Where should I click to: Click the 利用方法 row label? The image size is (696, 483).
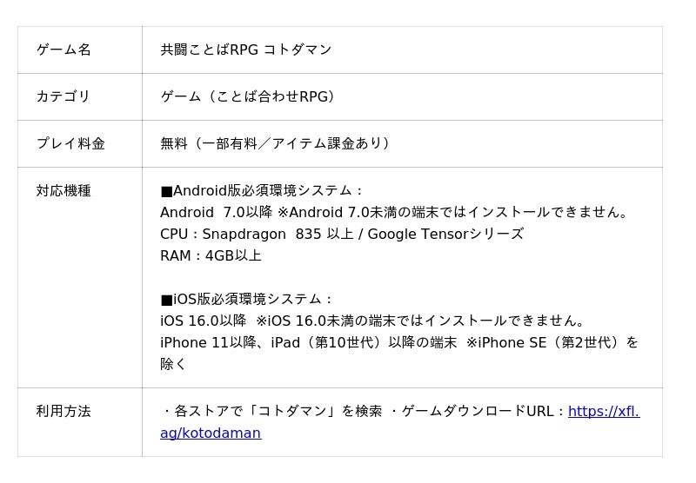64,411
